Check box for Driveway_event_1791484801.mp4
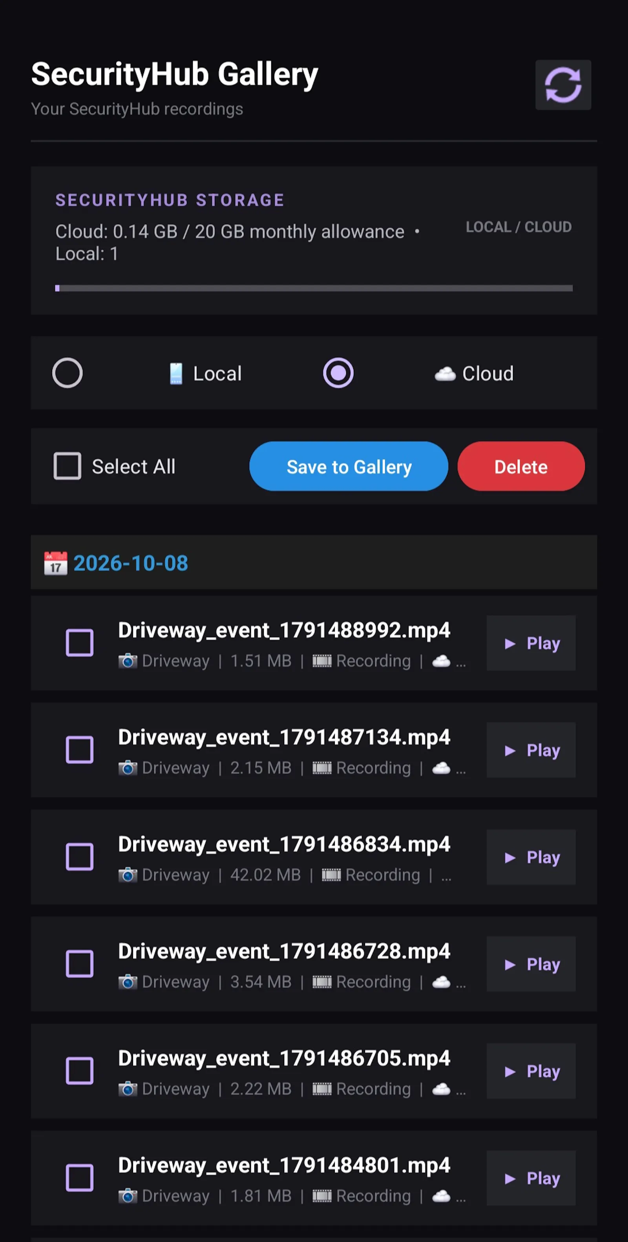 pyautogui.click(x=80, y=1178)
